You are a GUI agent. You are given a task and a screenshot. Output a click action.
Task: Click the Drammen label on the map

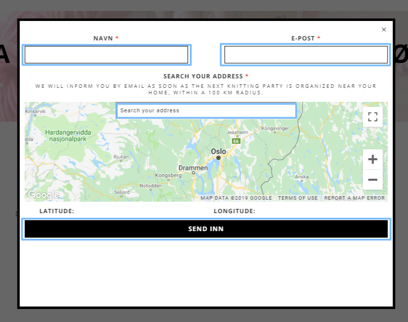[193, 168]
